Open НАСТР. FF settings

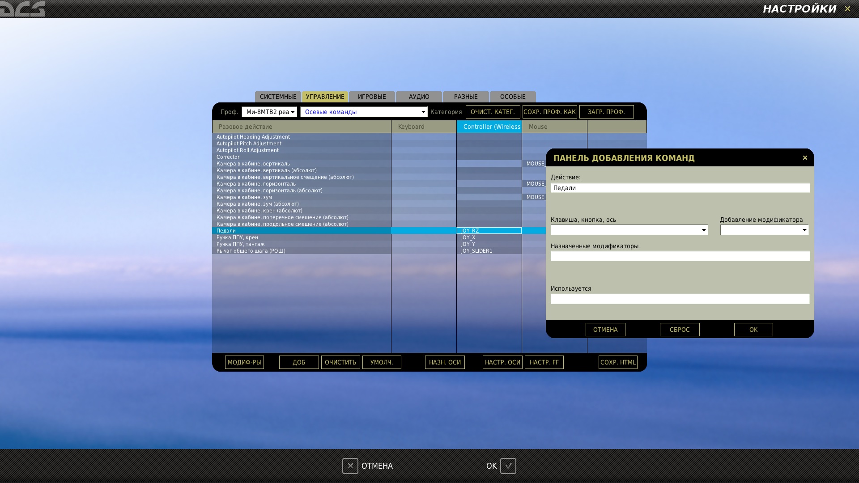544,362
